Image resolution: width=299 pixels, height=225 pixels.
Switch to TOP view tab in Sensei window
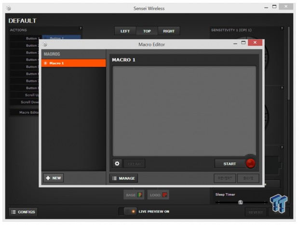[x=147, y=31]
